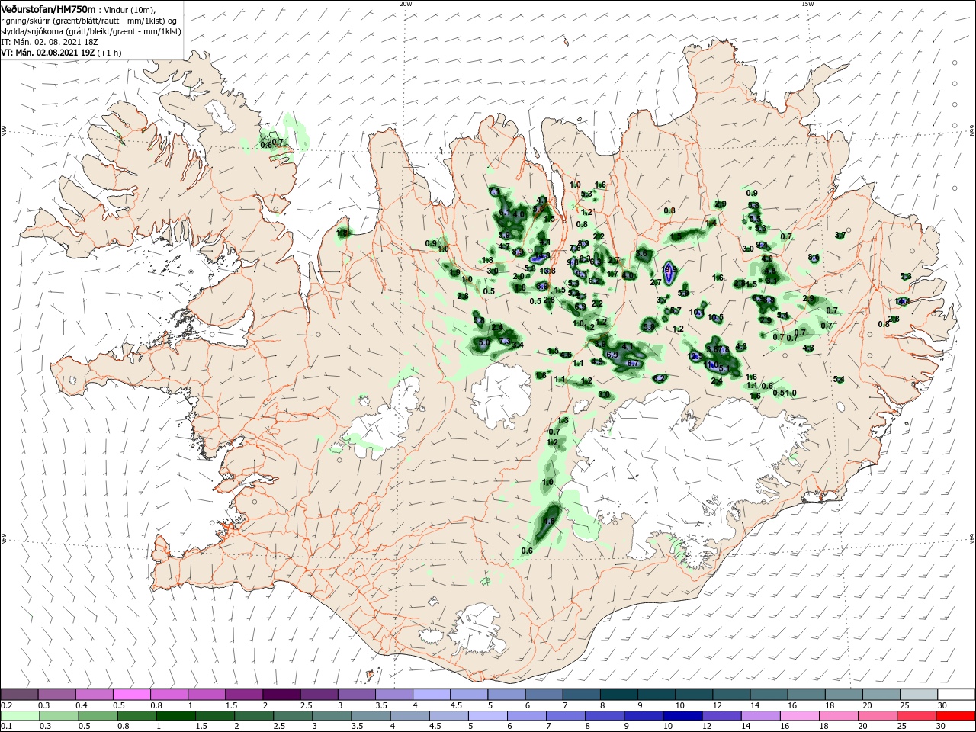
Task: Click the 10.5 precipitation value on the map
Action: (715, 318)
